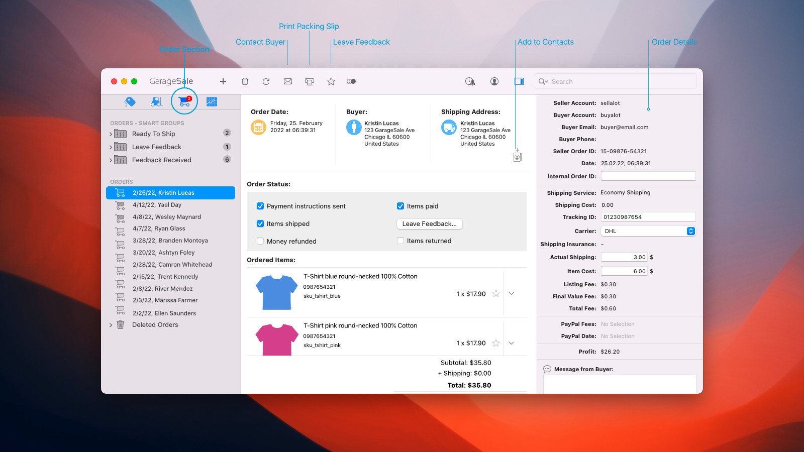Image resolution: width=804 pixels, height=452 pixels.
Task: Click the Print Packing Slip icon
Action: pyautogui.click(x=310, y=81)
